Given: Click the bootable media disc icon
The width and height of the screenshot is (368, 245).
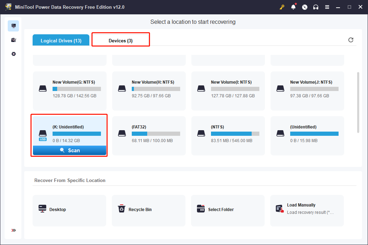Looking at the screenshot, I should (305, 7).
